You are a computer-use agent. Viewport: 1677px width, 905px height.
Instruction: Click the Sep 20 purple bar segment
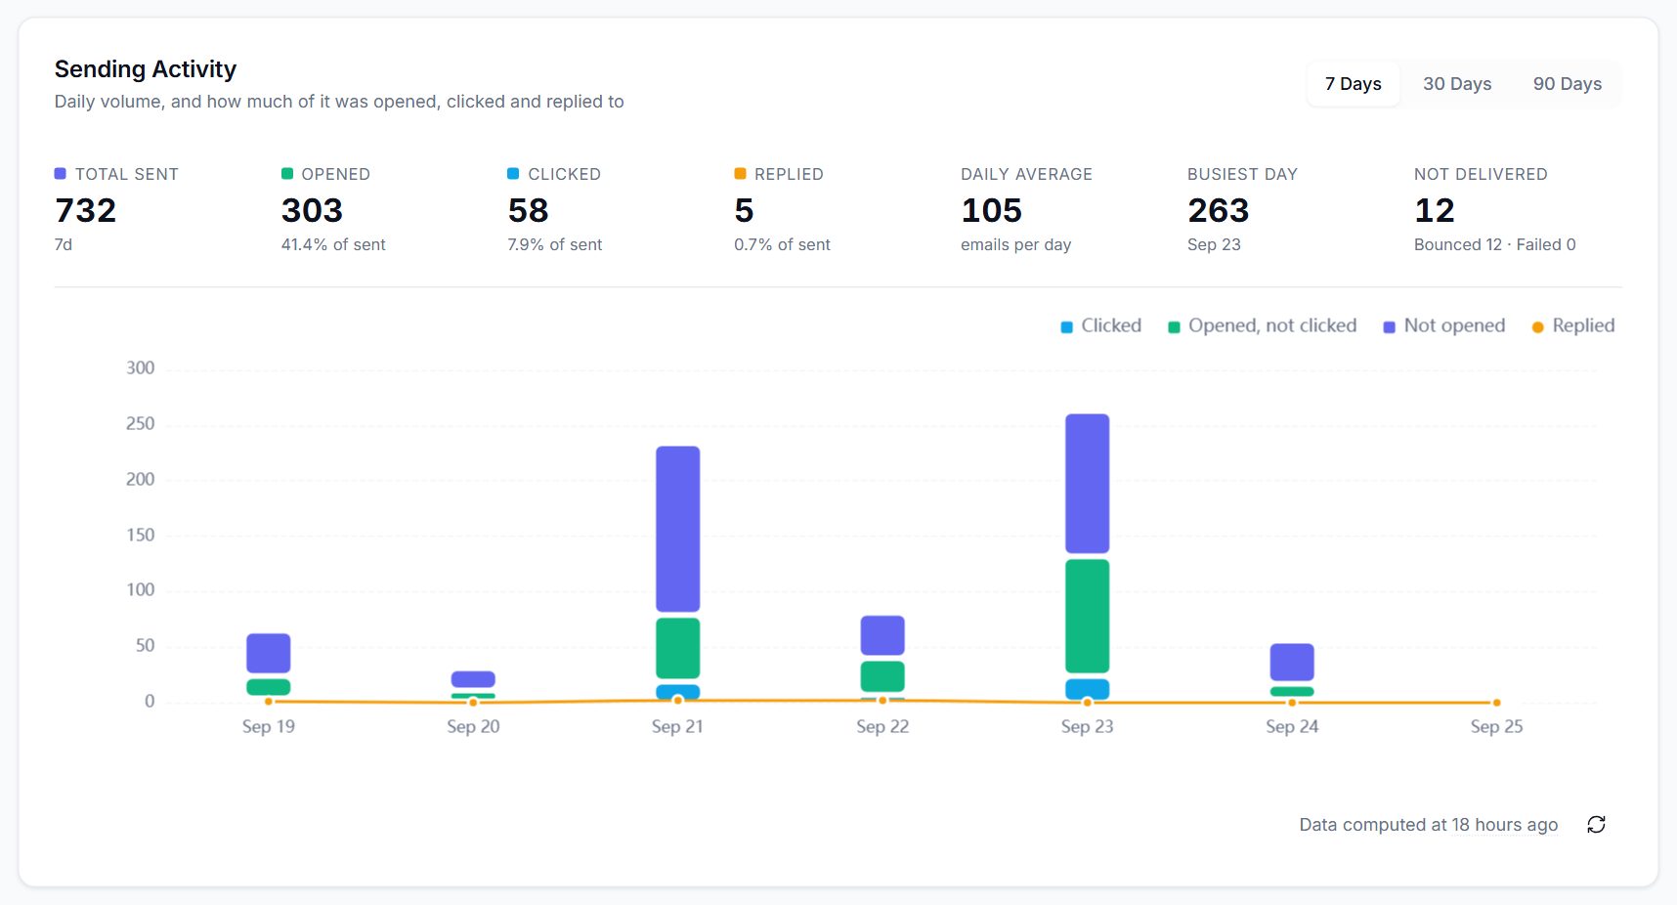473,679
